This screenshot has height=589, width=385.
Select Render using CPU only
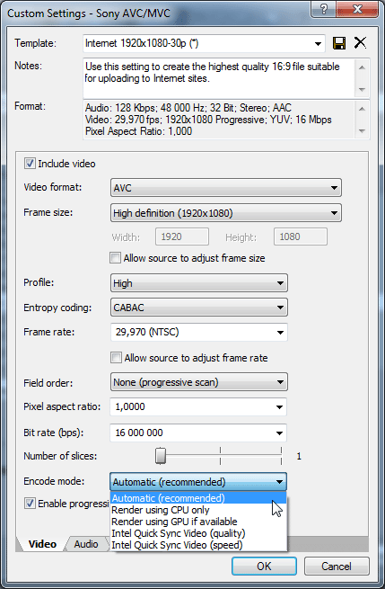click(x=198, y=510)
